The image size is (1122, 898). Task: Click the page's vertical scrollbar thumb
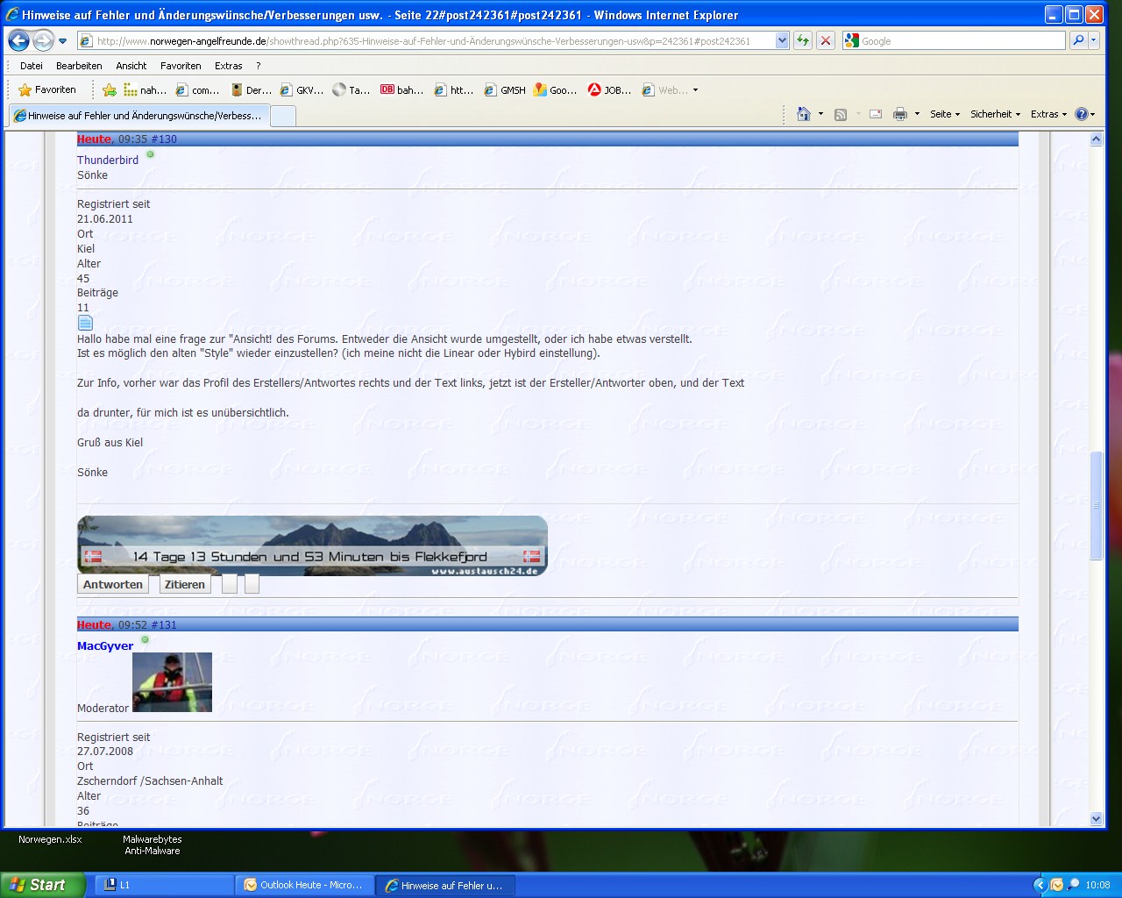pyautogui.click(x=1096, y=505)
